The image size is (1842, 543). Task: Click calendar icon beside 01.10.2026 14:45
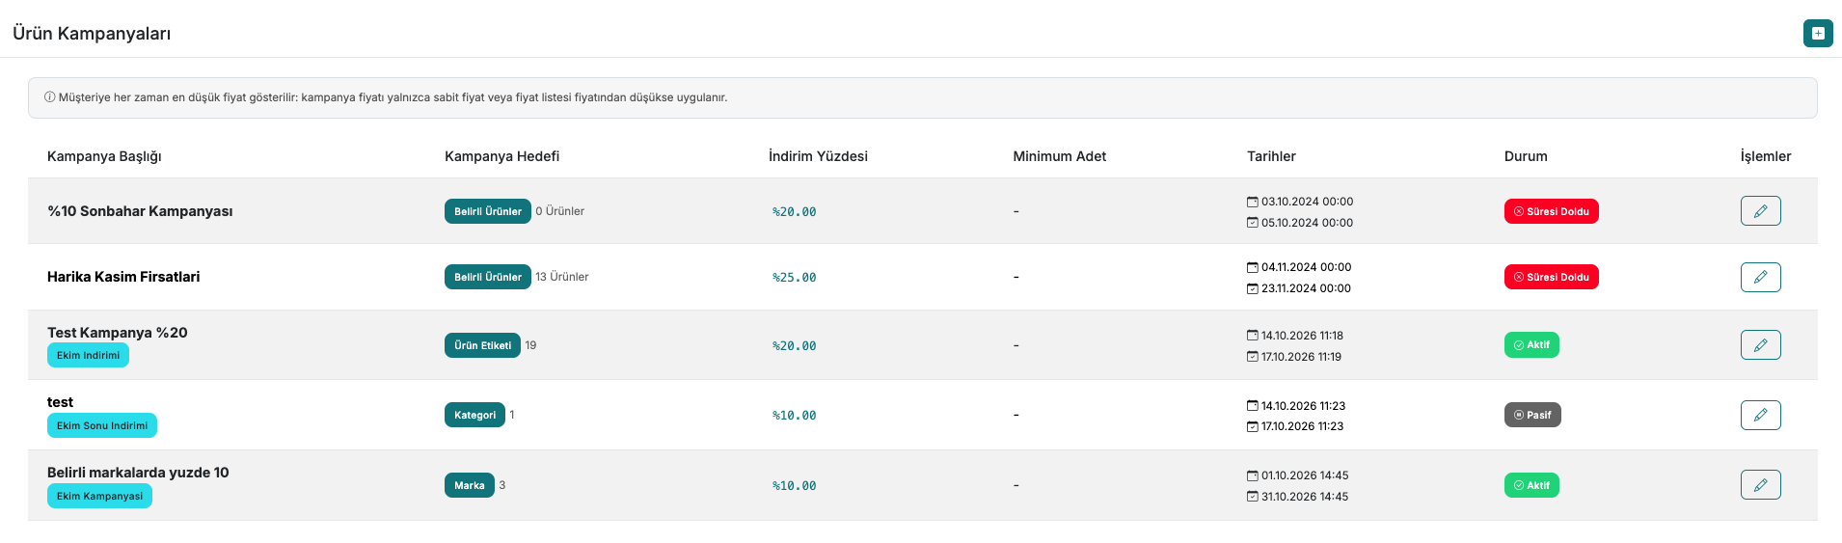(1252, 475)
